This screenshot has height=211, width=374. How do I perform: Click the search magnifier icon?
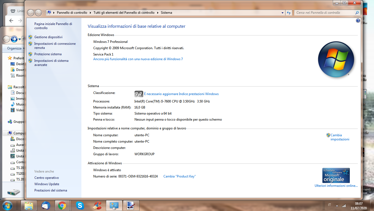(x=357, y=13)
